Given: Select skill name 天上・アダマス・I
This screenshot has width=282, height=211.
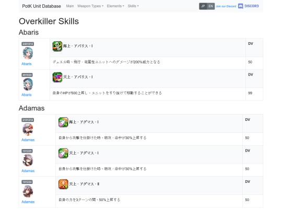Looking at the screenshot, I should (84, 153).
